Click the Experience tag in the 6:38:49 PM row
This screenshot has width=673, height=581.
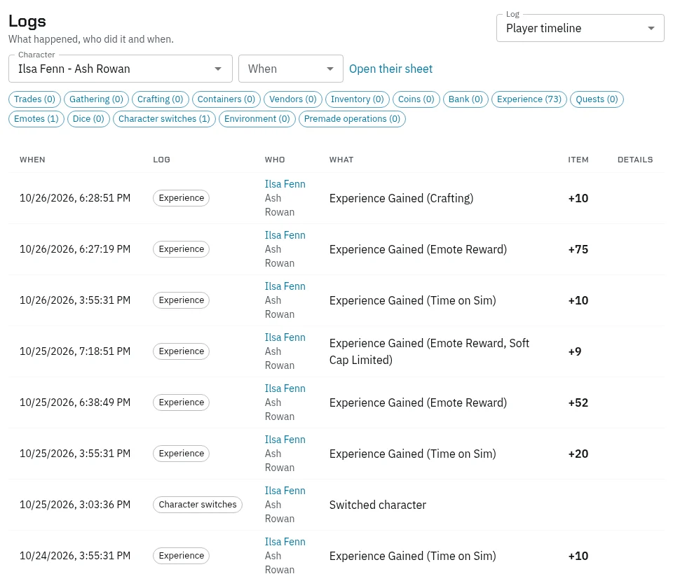[181, 402]
